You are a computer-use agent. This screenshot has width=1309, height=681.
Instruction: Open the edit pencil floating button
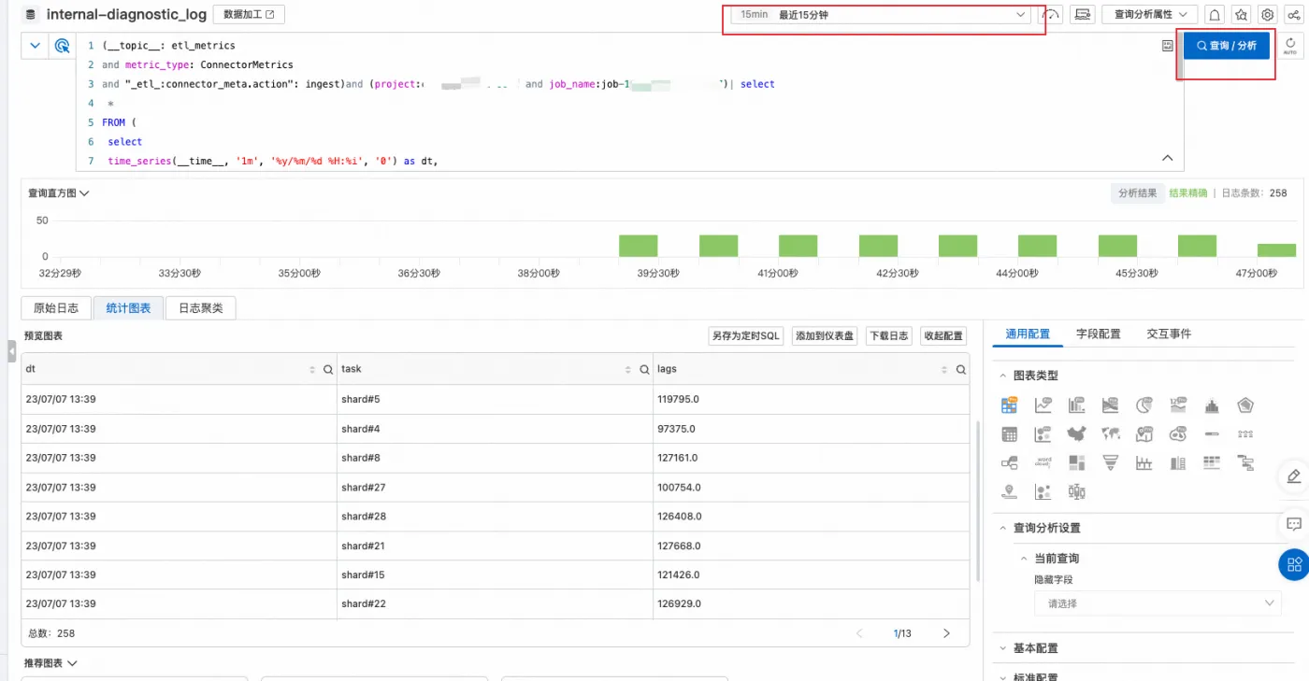pyautogui.click(x=1295, y=476)
